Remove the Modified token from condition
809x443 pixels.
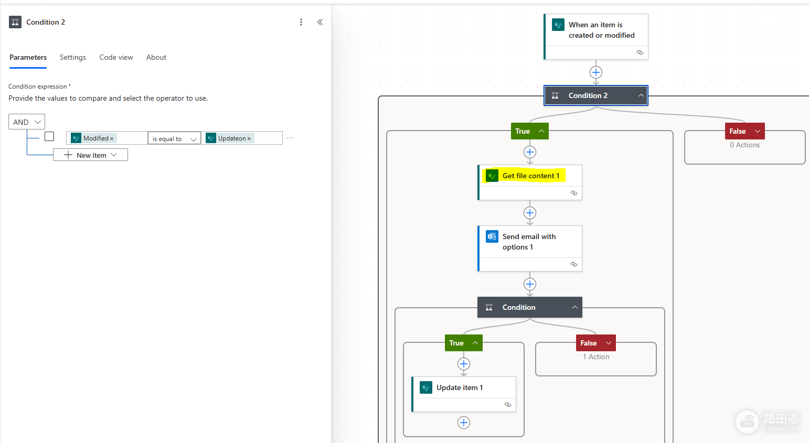pyautogui.click(x=112, y=138)
